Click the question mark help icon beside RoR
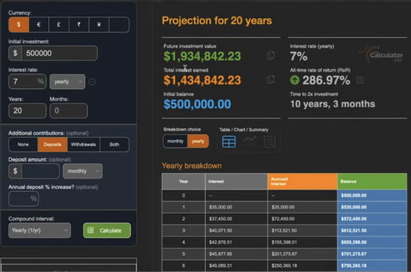The image size is (411, 272). 360,80
